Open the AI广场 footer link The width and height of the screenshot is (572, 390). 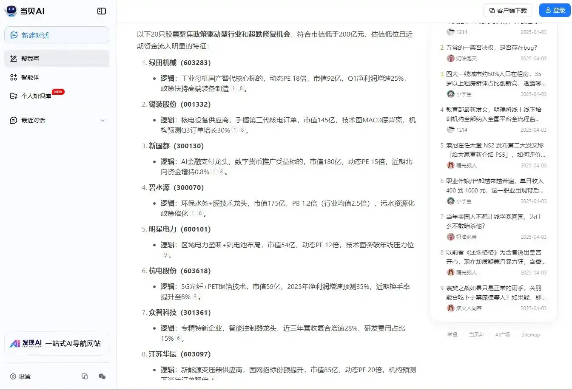(x=503, y=334)
